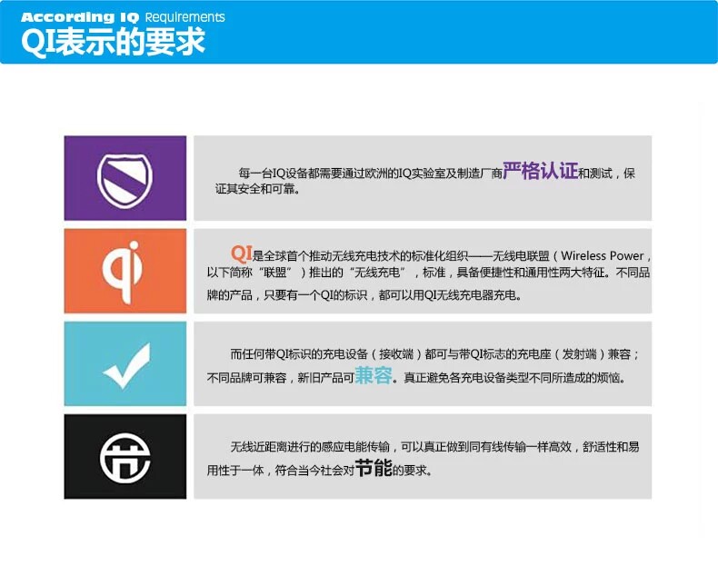This screenshot has width=718, height=576.
Task: Click the line starting 无线近距离进行的感应电能传输
Action: [x=435, y=446]
